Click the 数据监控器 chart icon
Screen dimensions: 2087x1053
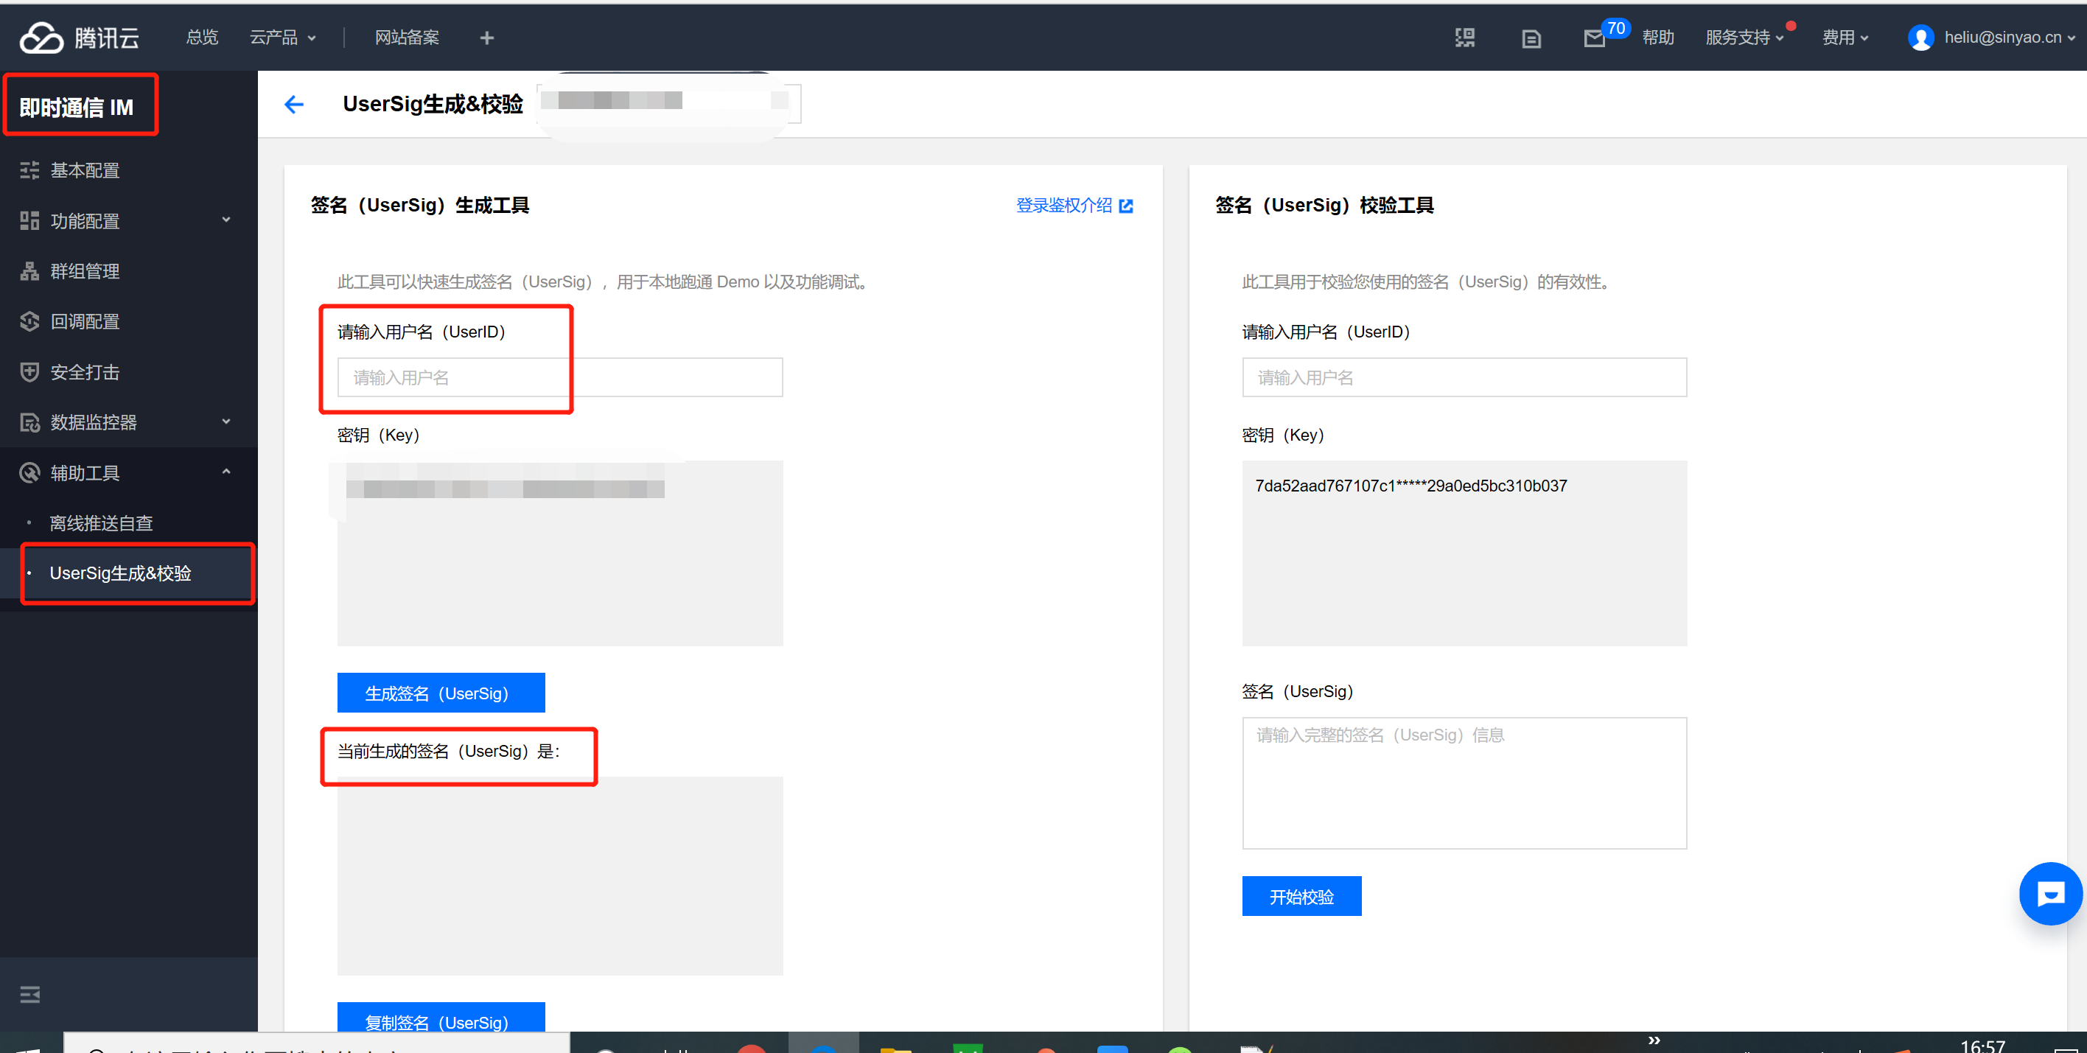(30, 422)
